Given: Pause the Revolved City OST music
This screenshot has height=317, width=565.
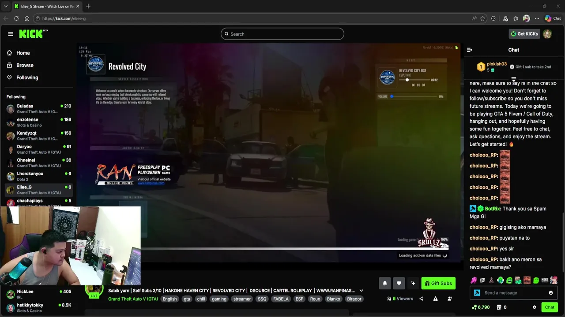Looking at the screenshot, I should tap(418, 85).
